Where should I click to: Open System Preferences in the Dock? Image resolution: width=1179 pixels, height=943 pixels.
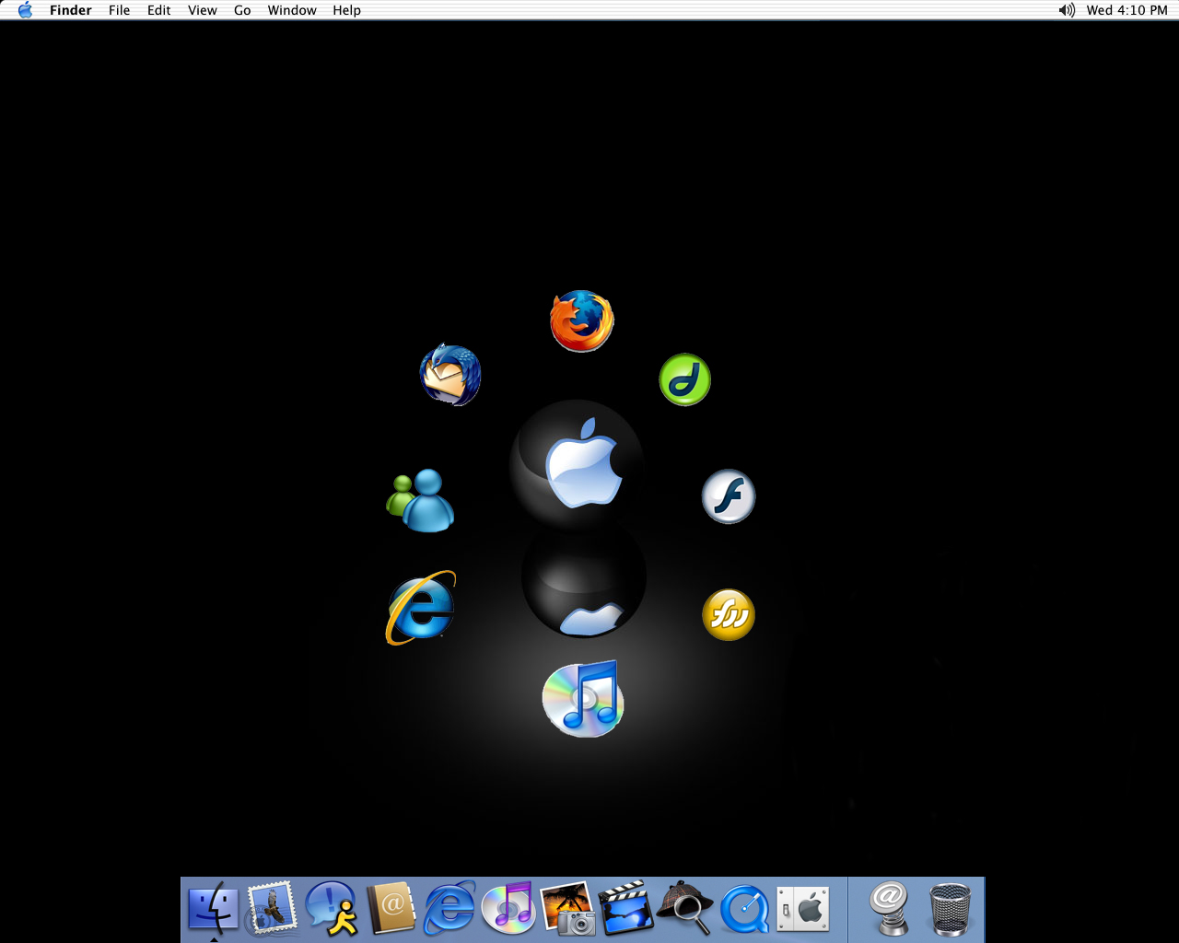coord(803,909)
